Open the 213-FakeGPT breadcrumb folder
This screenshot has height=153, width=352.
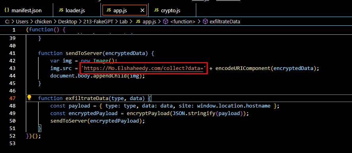[x=98, y=22]
